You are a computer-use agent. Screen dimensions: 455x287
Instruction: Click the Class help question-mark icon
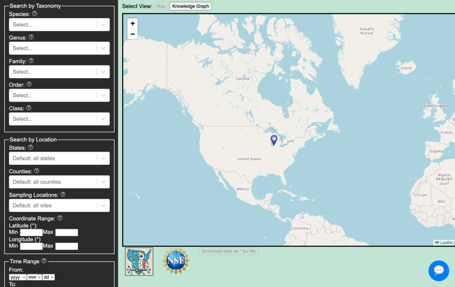tap(29, 108)
